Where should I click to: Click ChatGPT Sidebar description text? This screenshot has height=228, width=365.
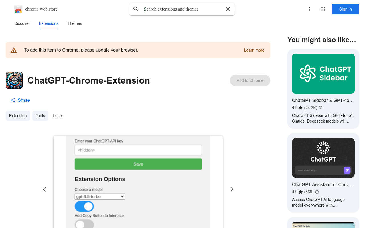tap(323, 118)
